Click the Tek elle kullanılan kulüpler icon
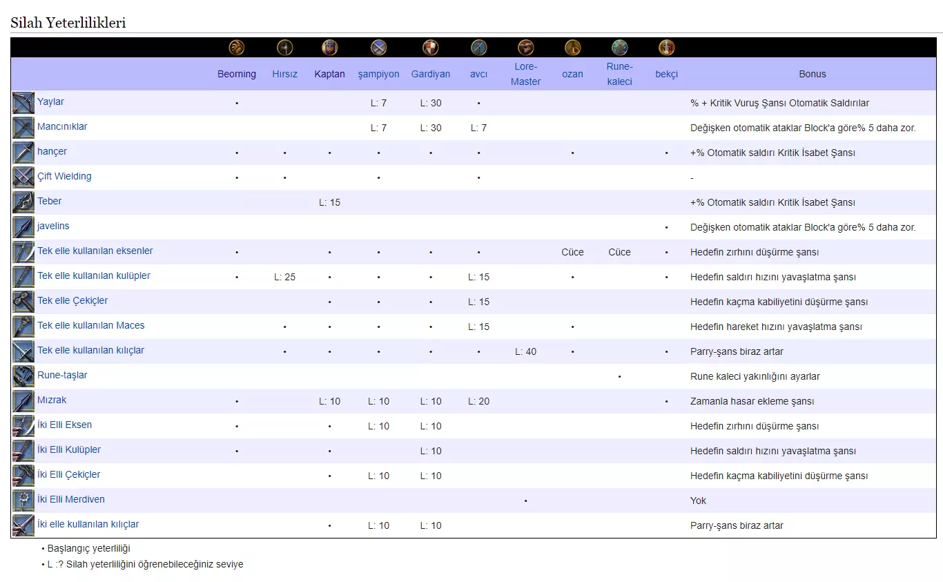 [23, 277]
